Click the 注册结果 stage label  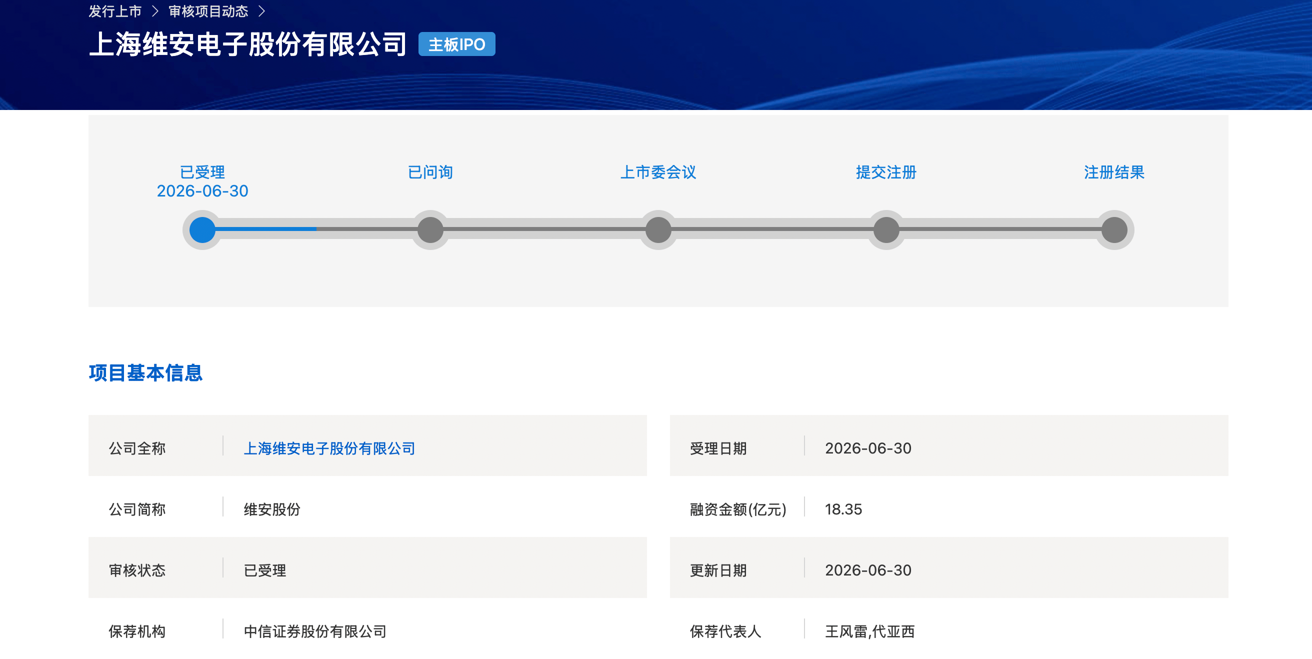(x=1114, y=172)
